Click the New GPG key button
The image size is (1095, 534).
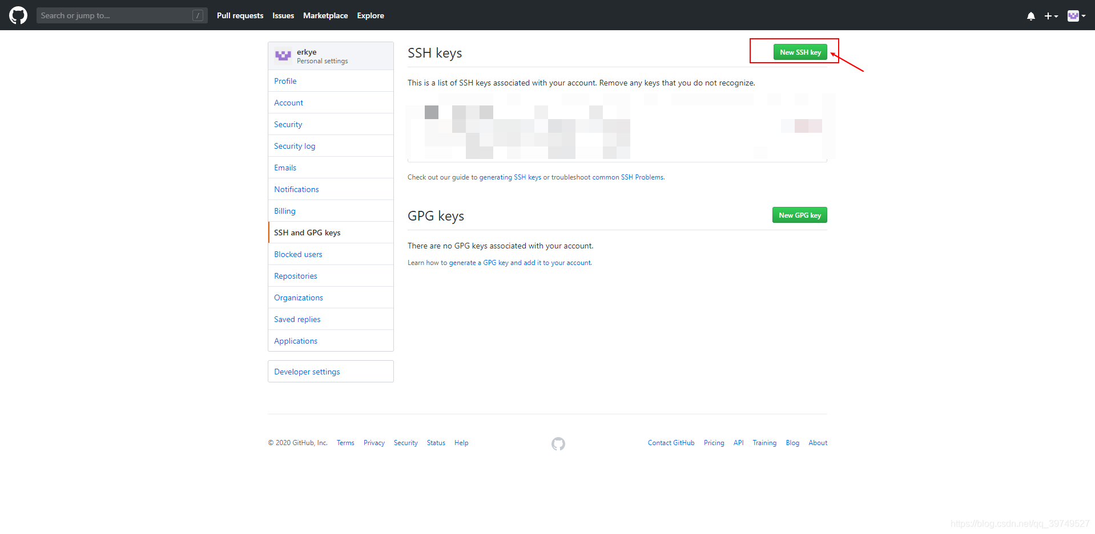coord(800,215)
